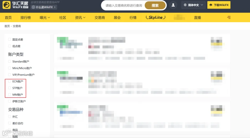Open the 简体中文 language dropdown
The image size is (250, 138).
(193, 5)
